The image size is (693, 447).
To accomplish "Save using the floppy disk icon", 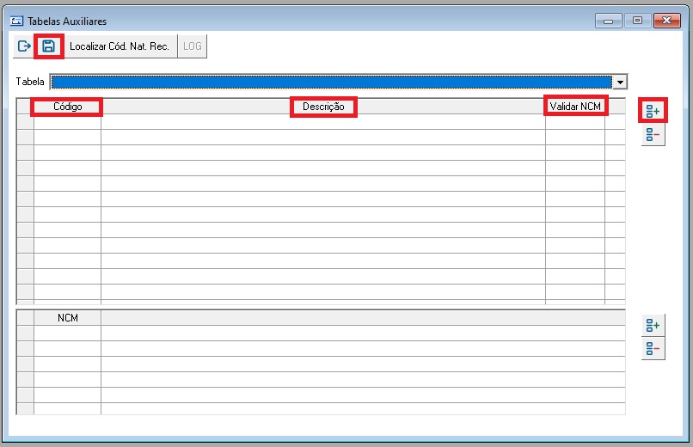I will click(x=49, y=46).
